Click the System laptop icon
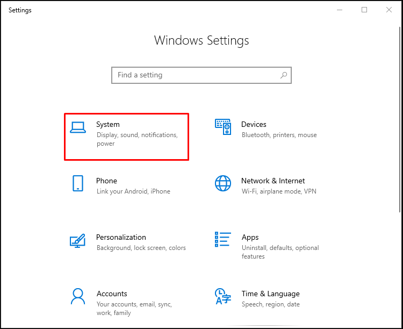The width and height of the screenshot is (403, 329). (78, 127)
